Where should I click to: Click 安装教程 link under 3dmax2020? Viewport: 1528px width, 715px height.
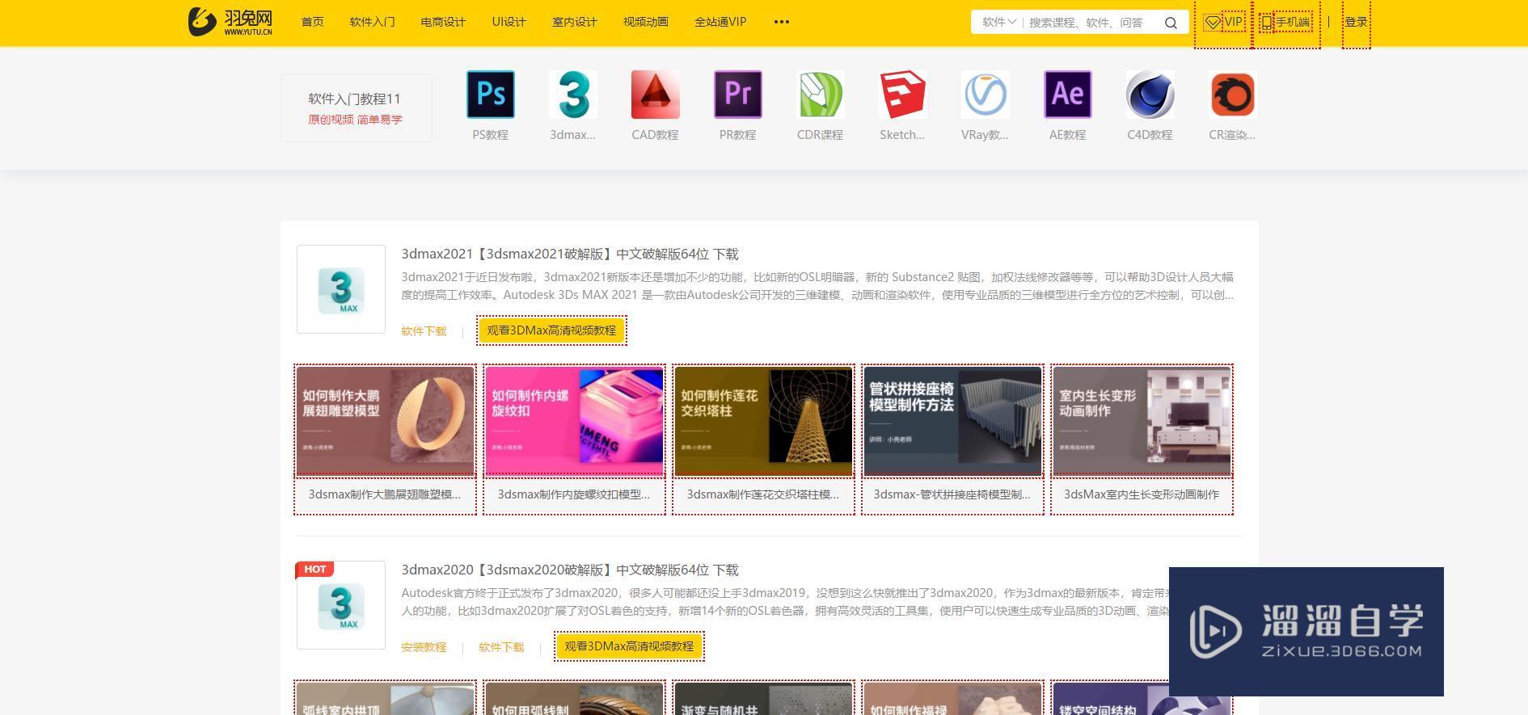tap(424, 647)
